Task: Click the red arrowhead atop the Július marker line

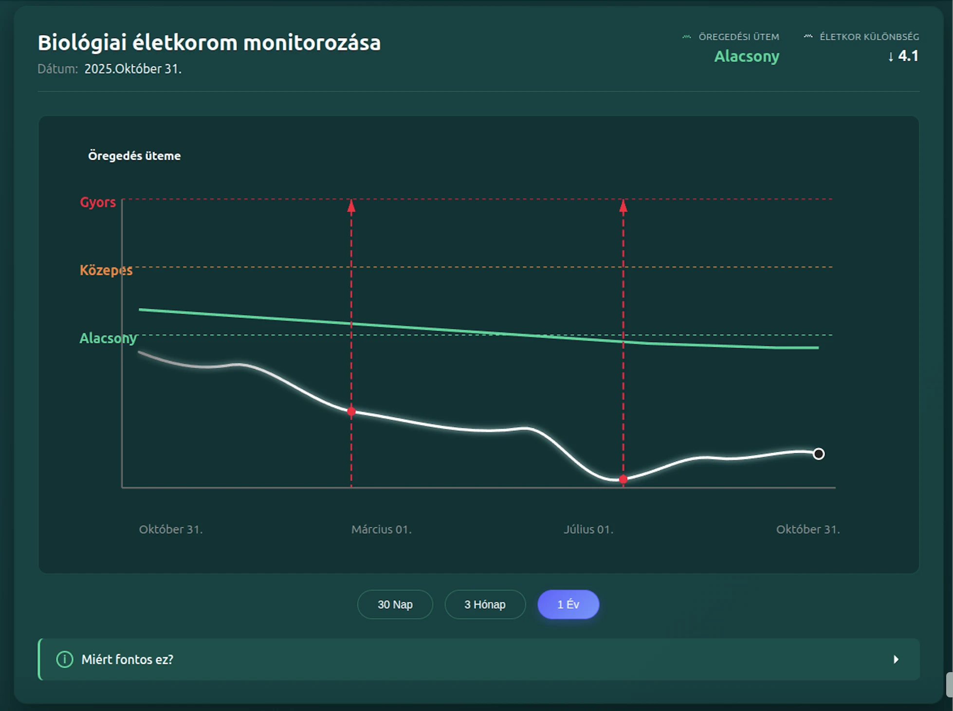Action: [x=623, y=207]
